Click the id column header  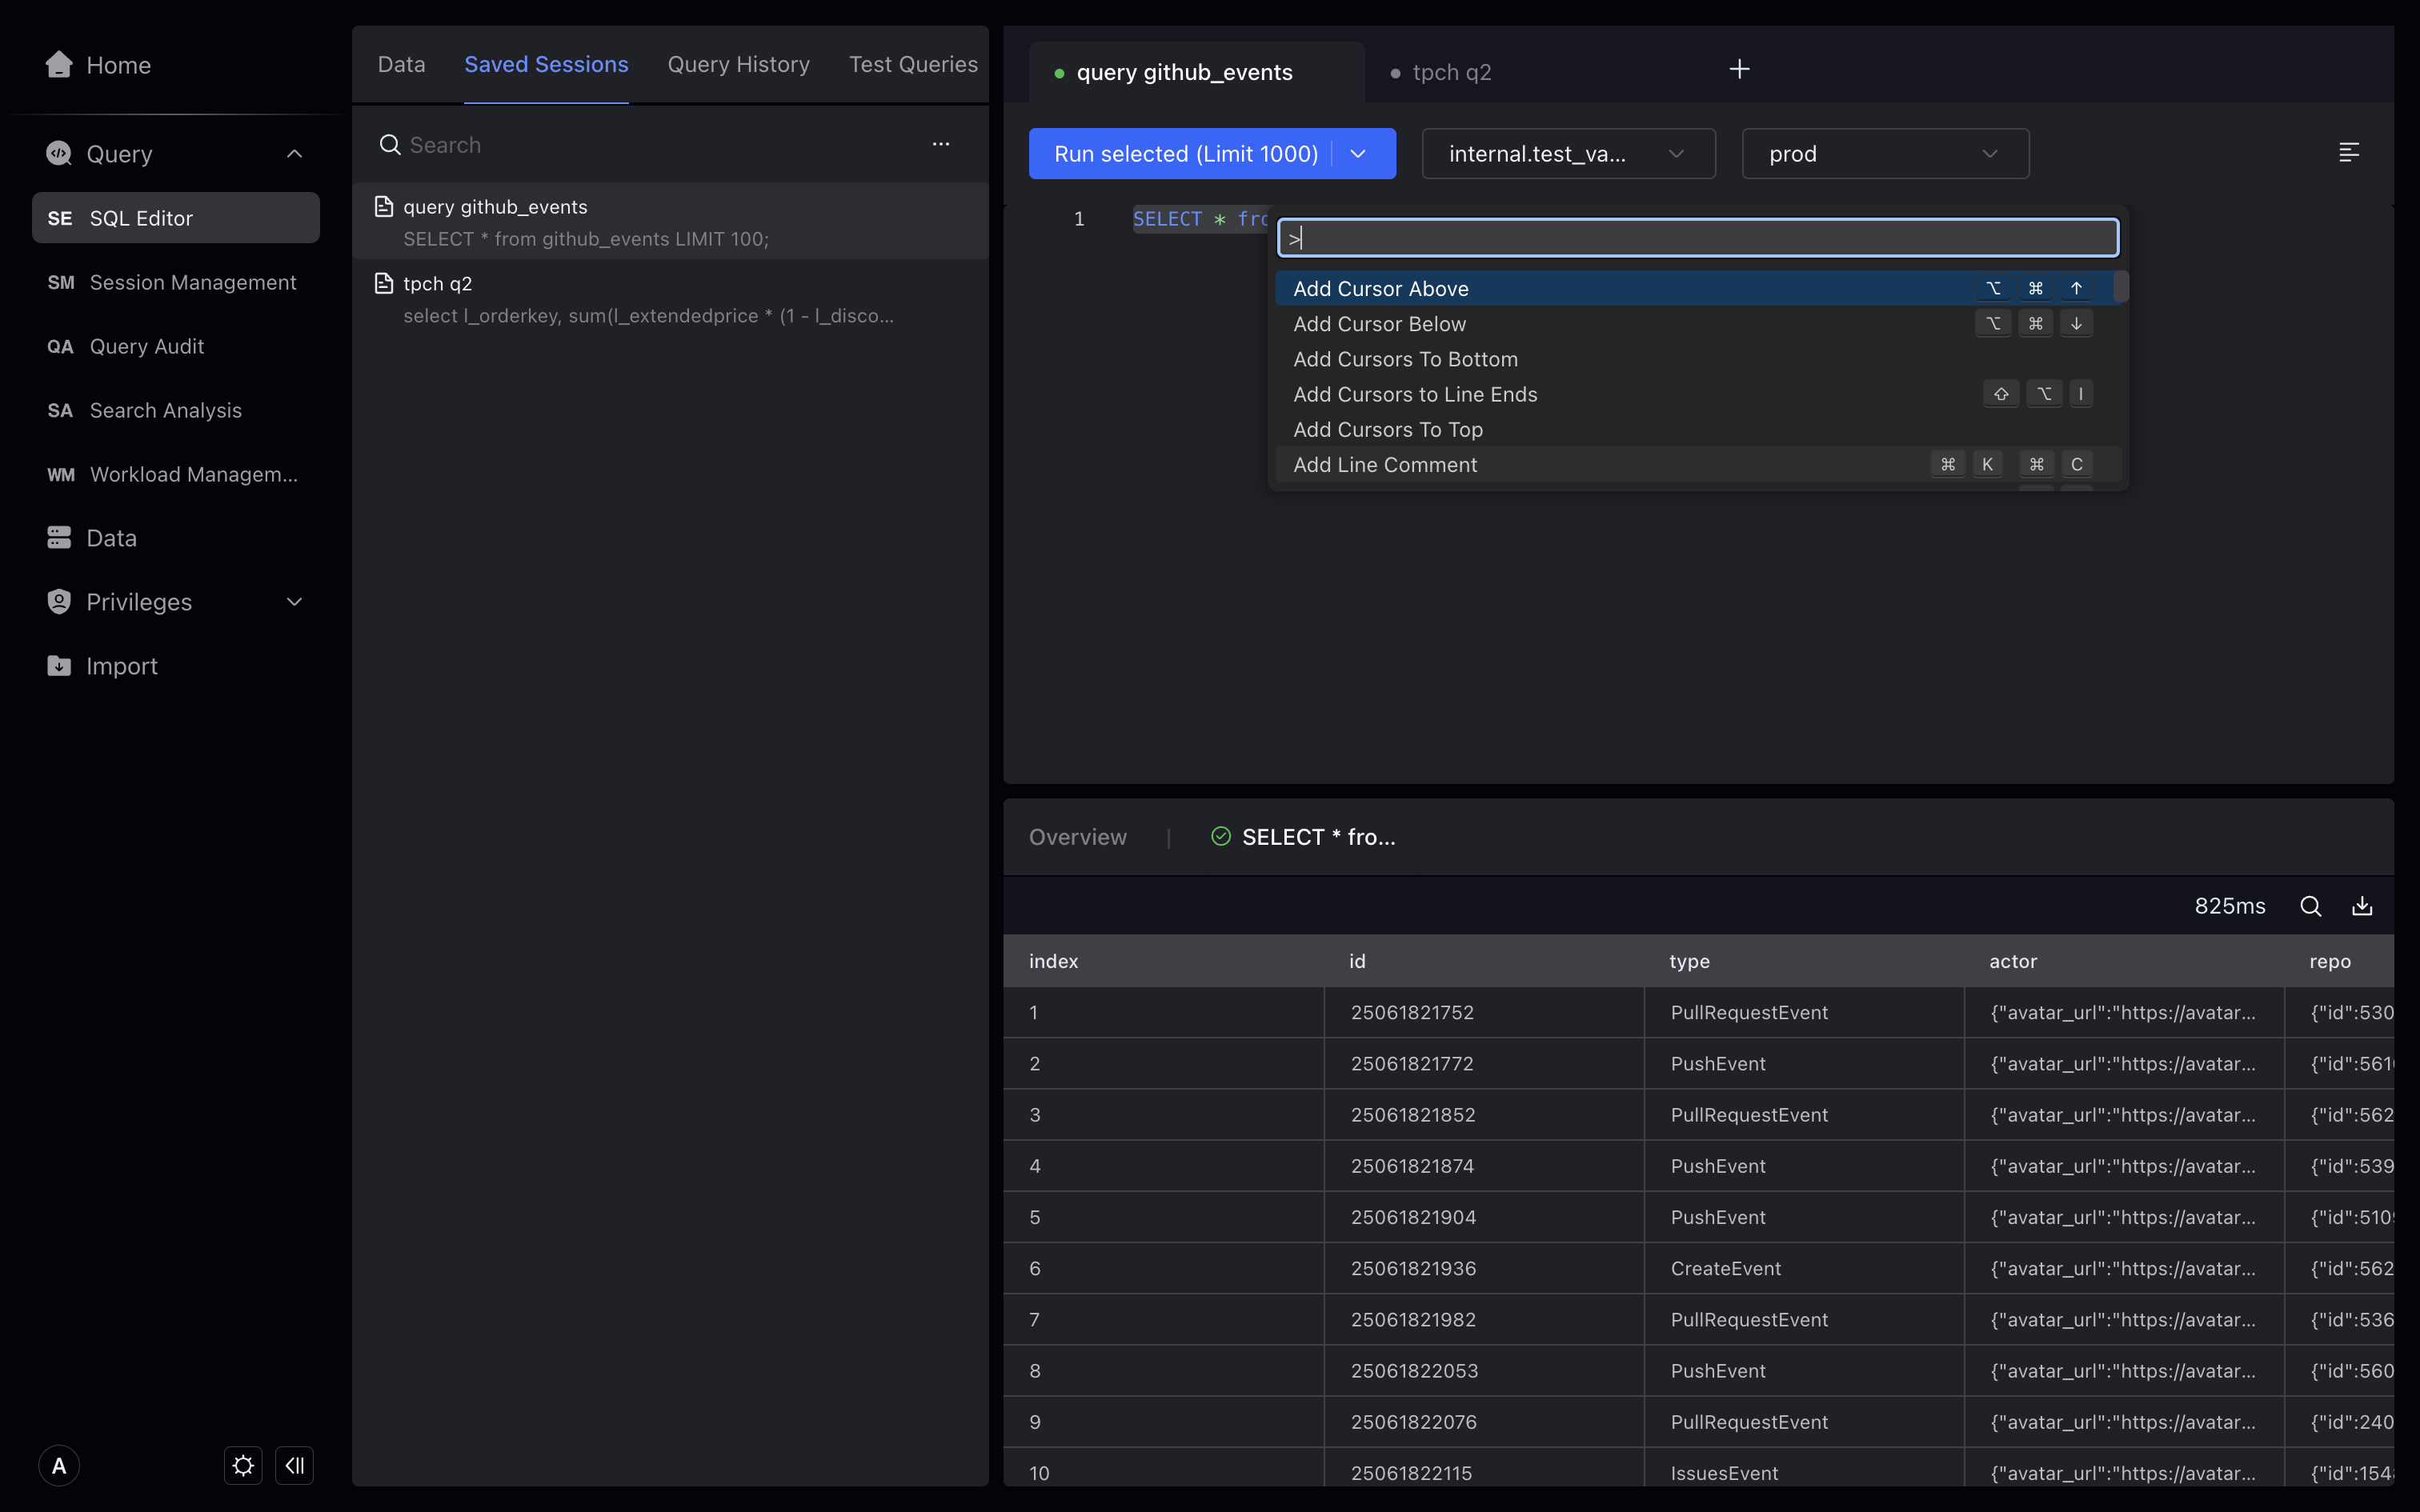tap(1482, 961)
